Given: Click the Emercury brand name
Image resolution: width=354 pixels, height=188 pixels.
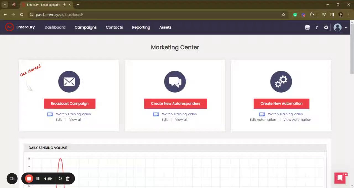Looking at the screenshot, I should point(25,27).
